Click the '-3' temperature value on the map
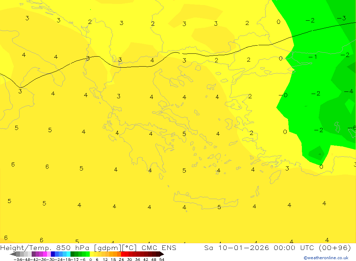The image size is (356, 261). [x=341, y=18]
